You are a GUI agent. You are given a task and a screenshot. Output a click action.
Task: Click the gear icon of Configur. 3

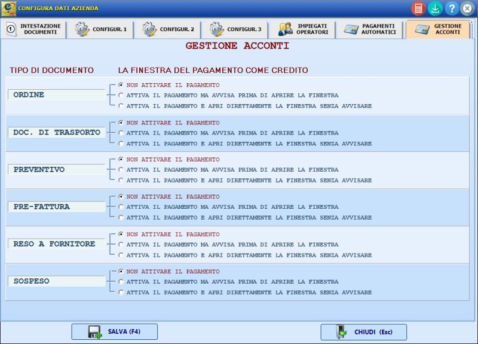(217, 29)
